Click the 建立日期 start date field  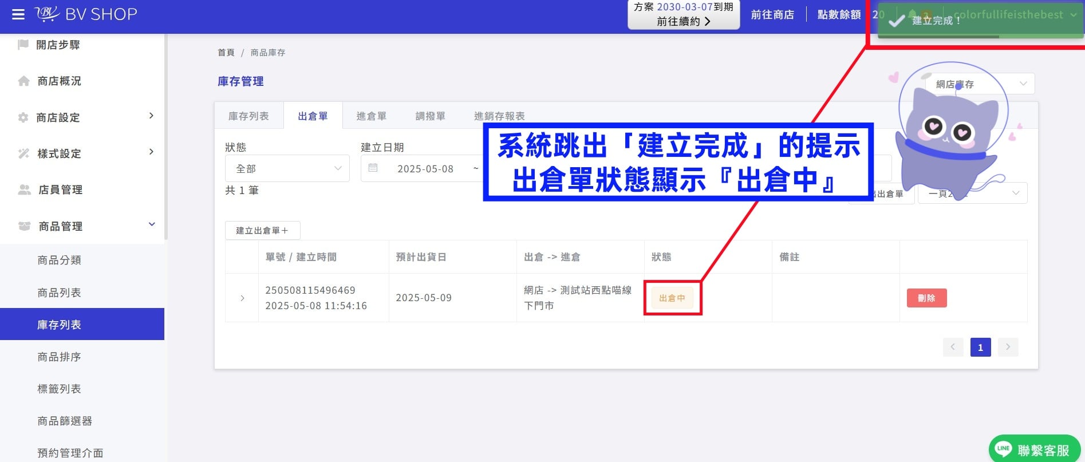(425, 169)
